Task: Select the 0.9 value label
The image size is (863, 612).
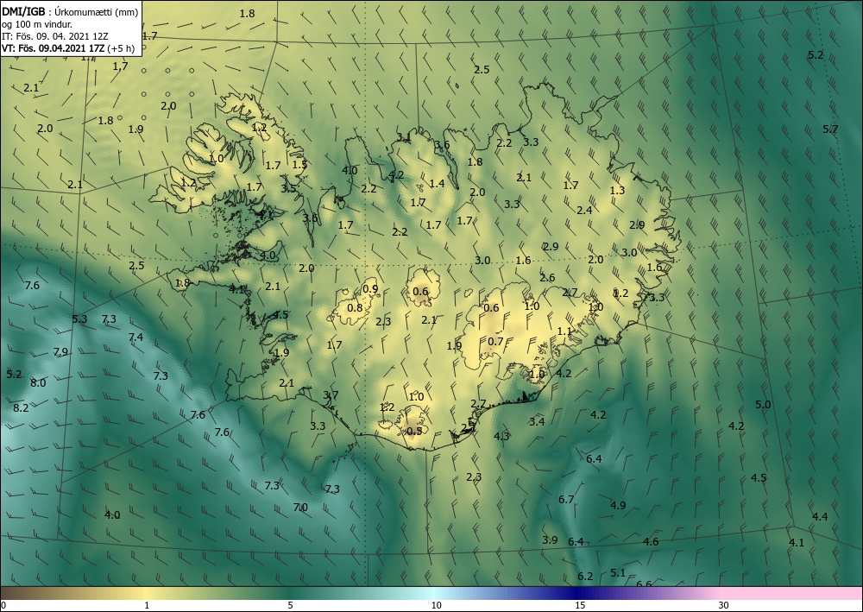Action: (x=370, y=289)
